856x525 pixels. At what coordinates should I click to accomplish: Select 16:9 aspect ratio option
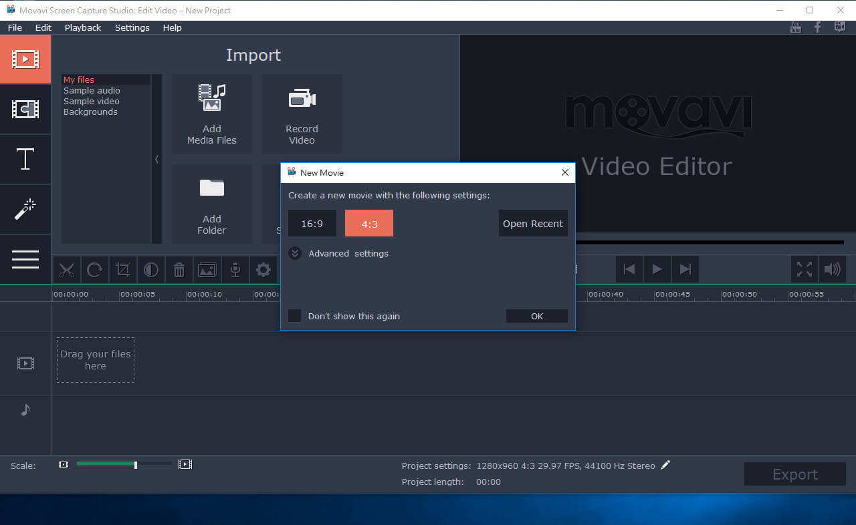point(312,224)
